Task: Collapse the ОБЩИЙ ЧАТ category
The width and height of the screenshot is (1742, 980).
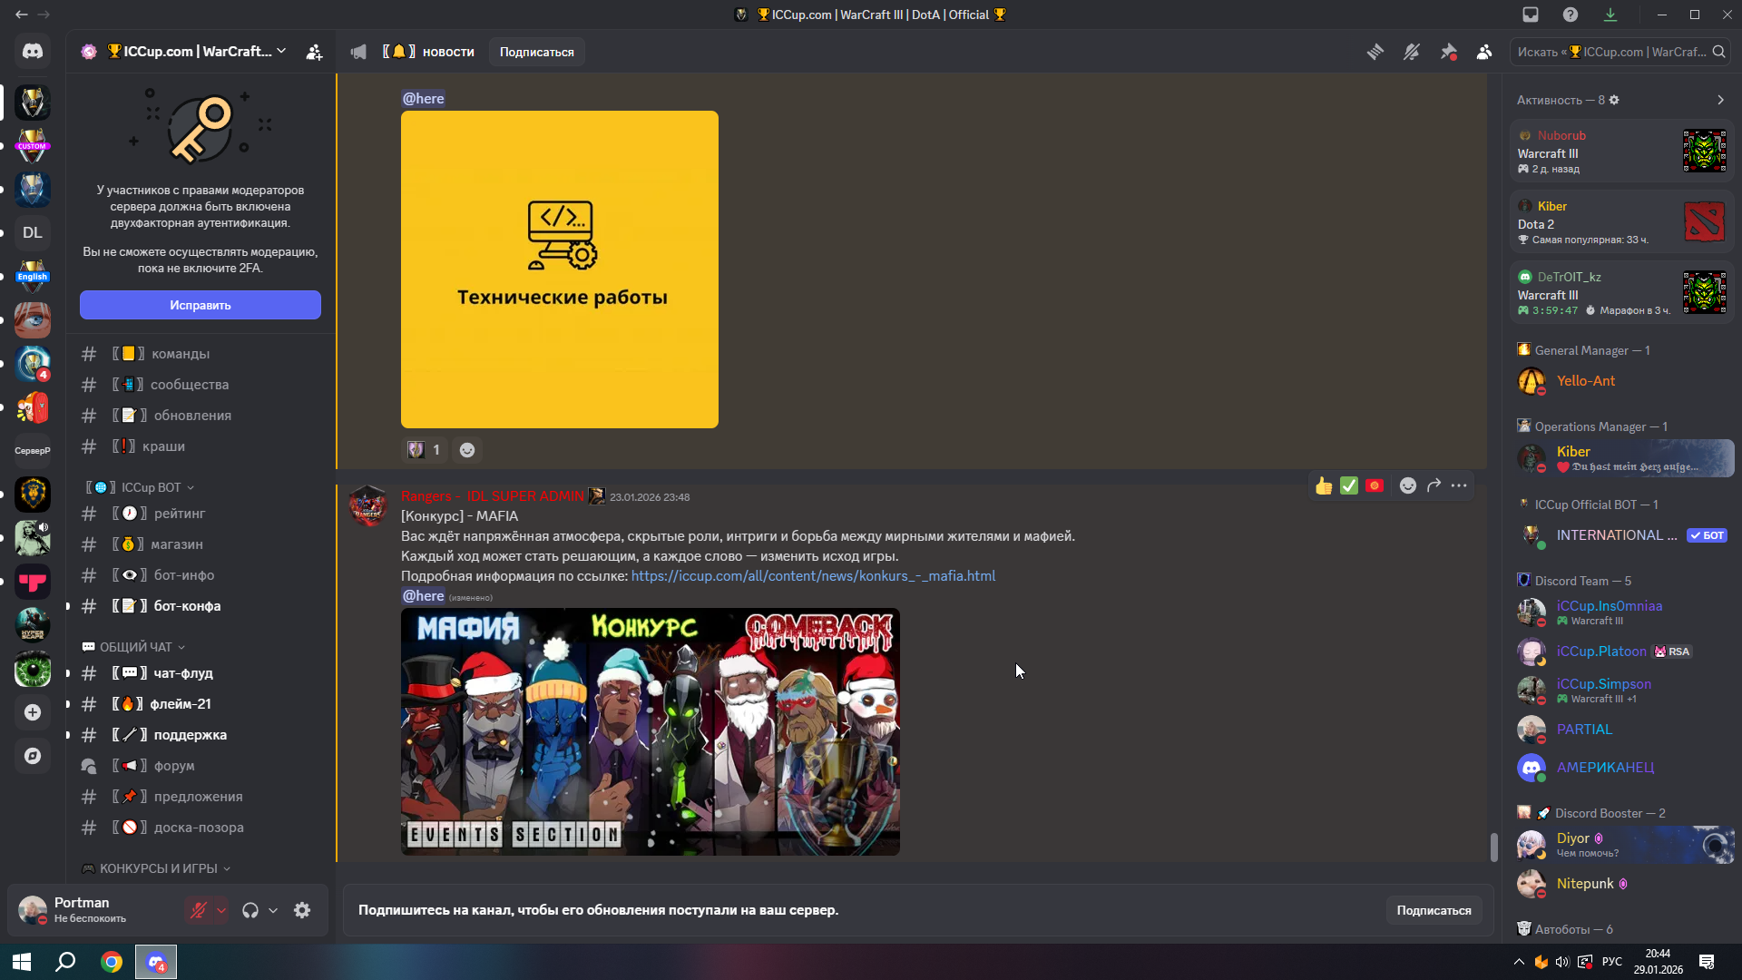Action: coord(135,647)
